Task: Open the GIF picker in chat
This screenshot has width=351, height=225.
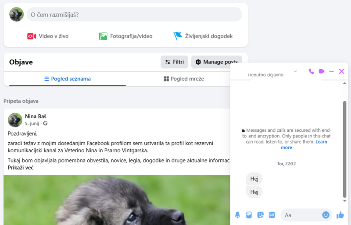Action: pos(272,215)
